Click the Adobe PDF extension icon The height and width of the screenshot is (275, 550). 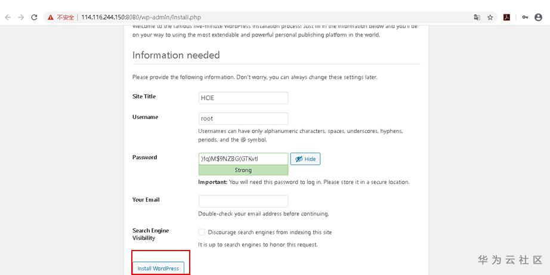506,17
